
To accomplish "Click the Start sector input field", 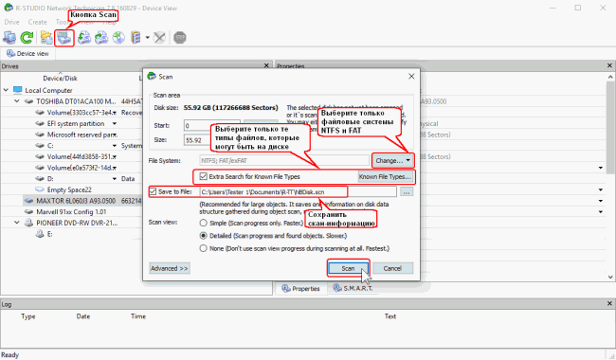I will tap(211, 126).
